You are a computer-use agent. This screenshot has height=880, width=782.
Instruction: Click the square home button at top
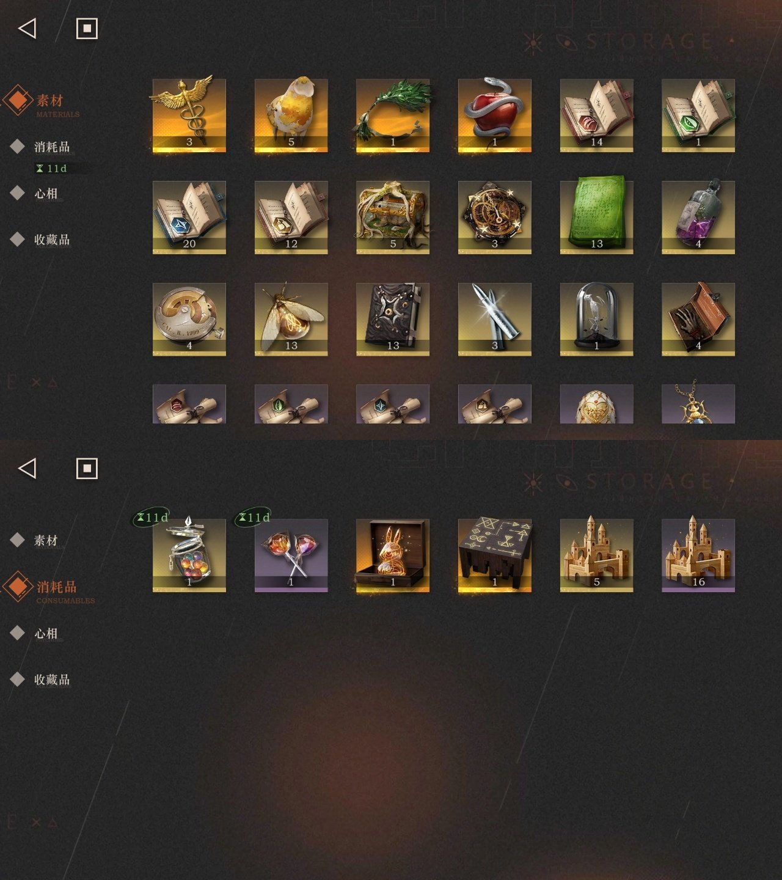click(x=87, y=28)
